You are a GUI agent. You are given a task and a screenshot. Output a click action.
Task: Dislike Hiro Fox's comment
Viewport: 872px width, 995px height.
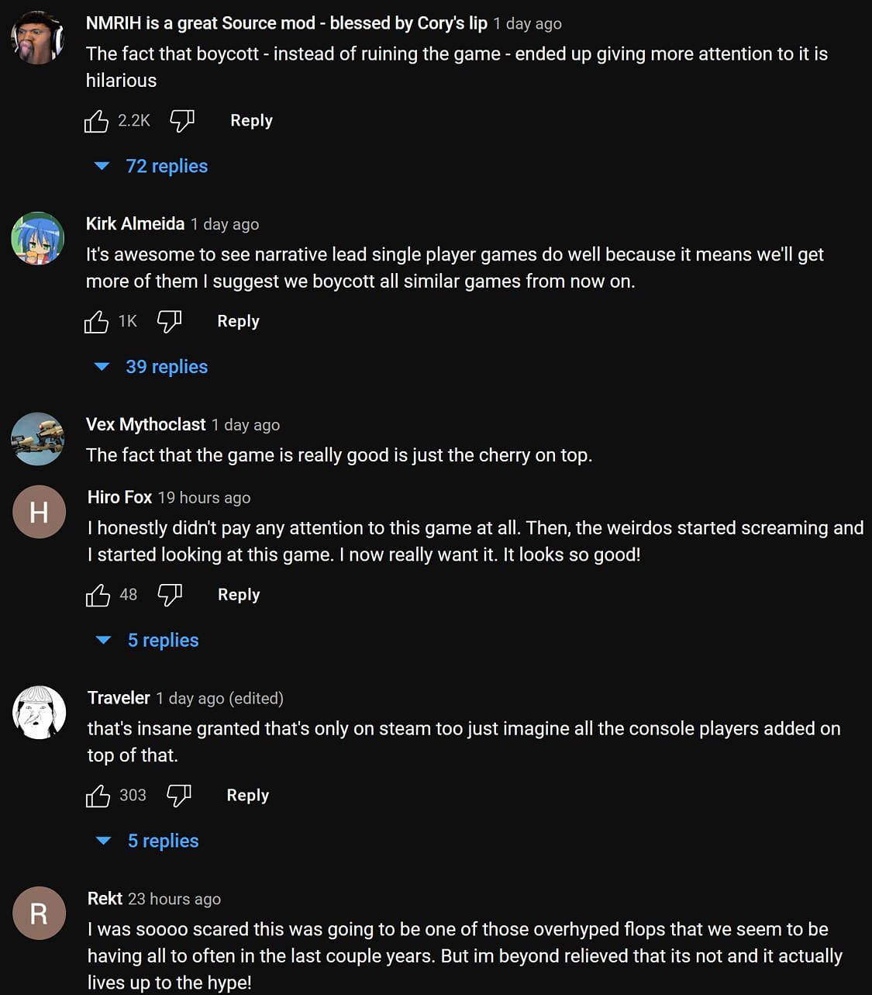170,596
